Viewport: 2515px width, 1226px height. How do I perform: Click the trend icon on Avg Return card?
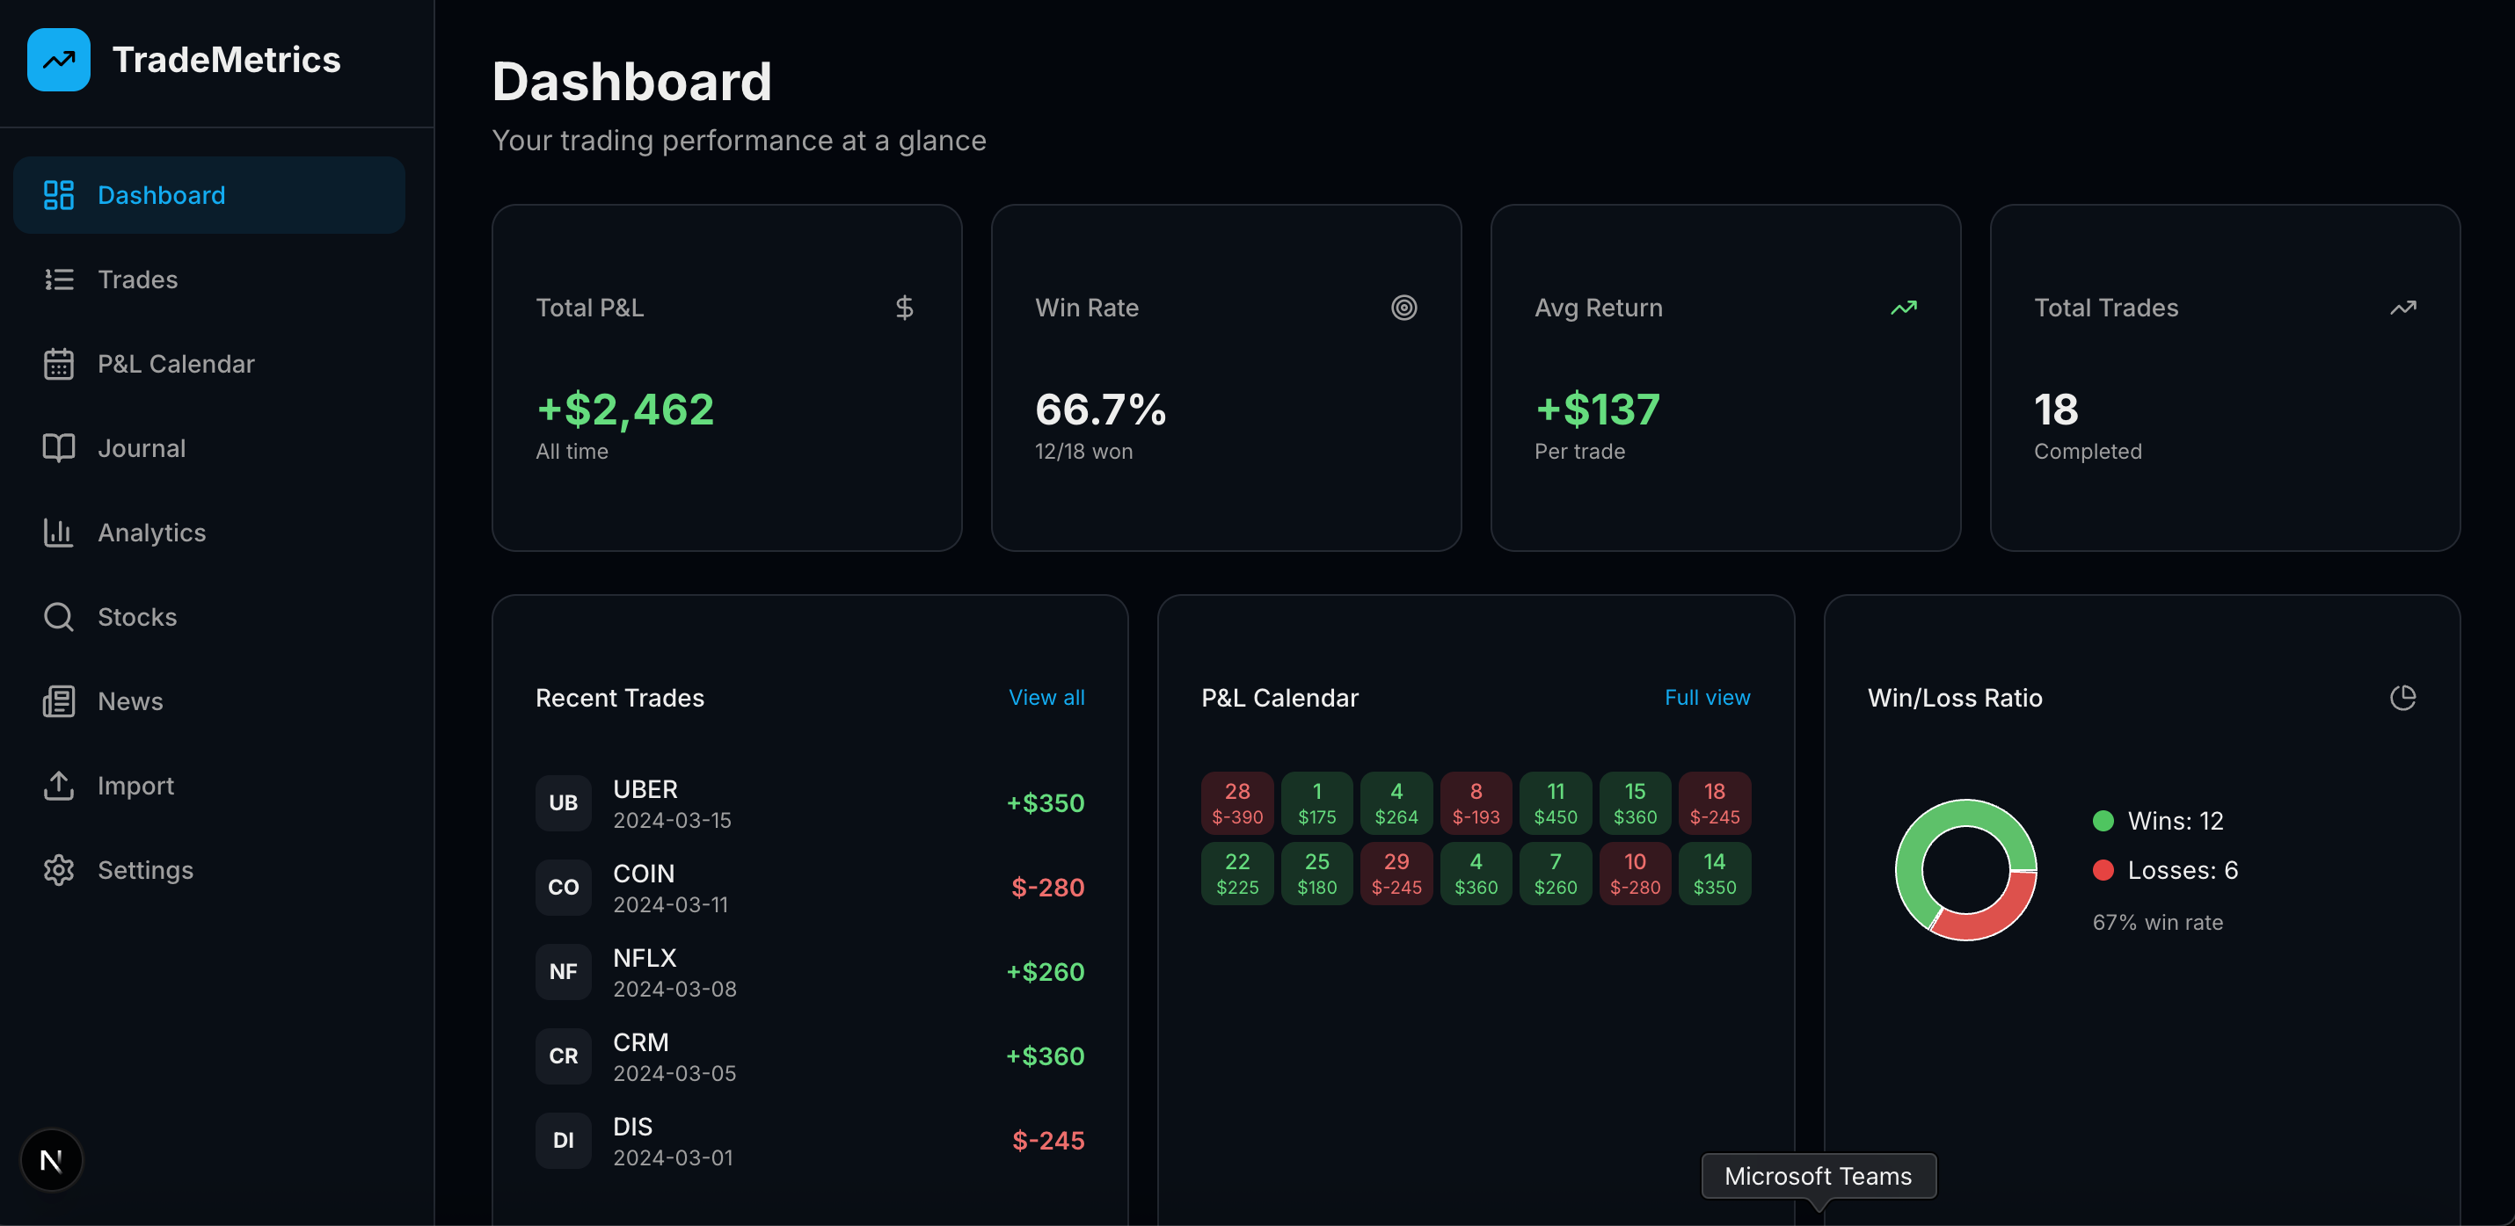click(x=1904, y=308)
